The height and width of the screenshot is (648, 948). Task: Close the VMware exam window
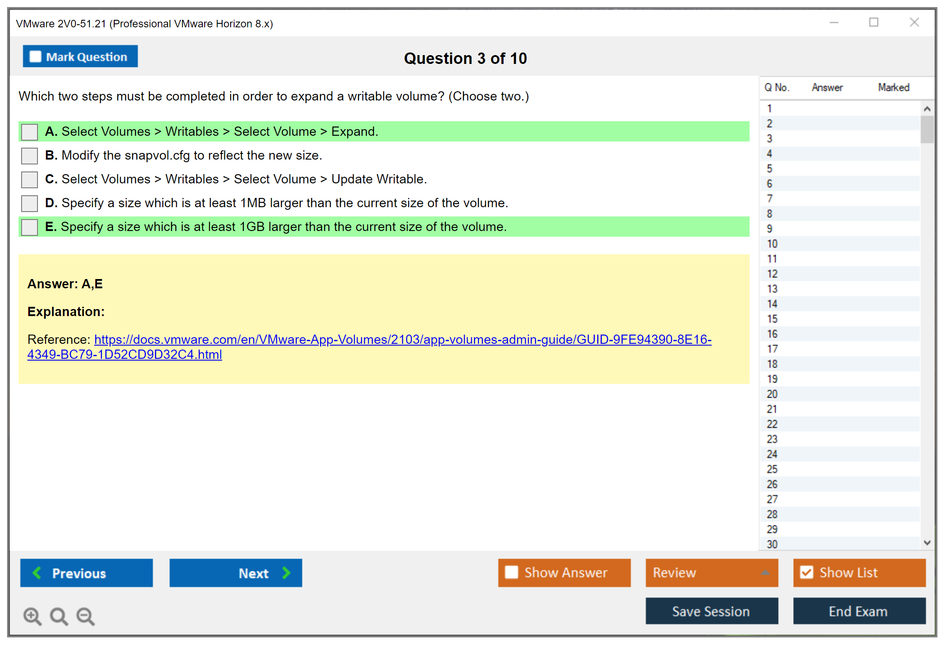(x=914, y=22)
